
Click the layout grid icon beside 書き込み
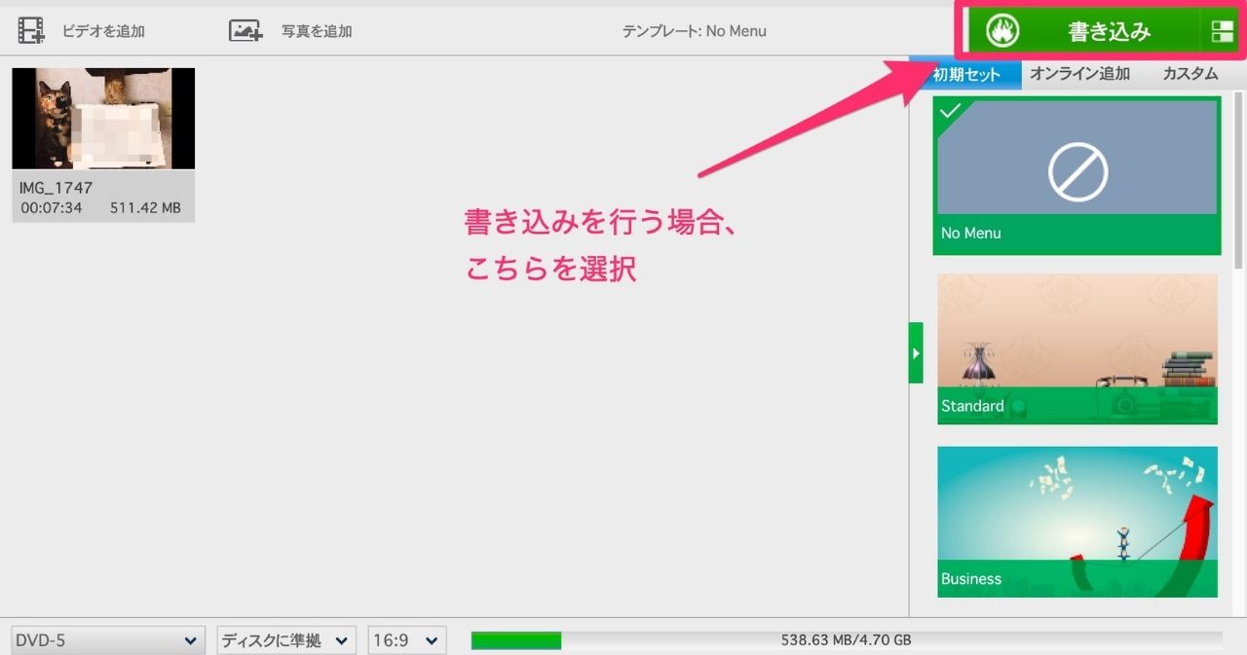[1222, 29]
